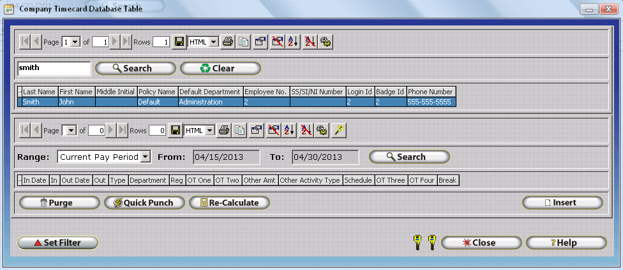Open the HTML export format dropdown in the upper toolbar
This screenshot has height=270, width=623.
click(x=213, y=42)
